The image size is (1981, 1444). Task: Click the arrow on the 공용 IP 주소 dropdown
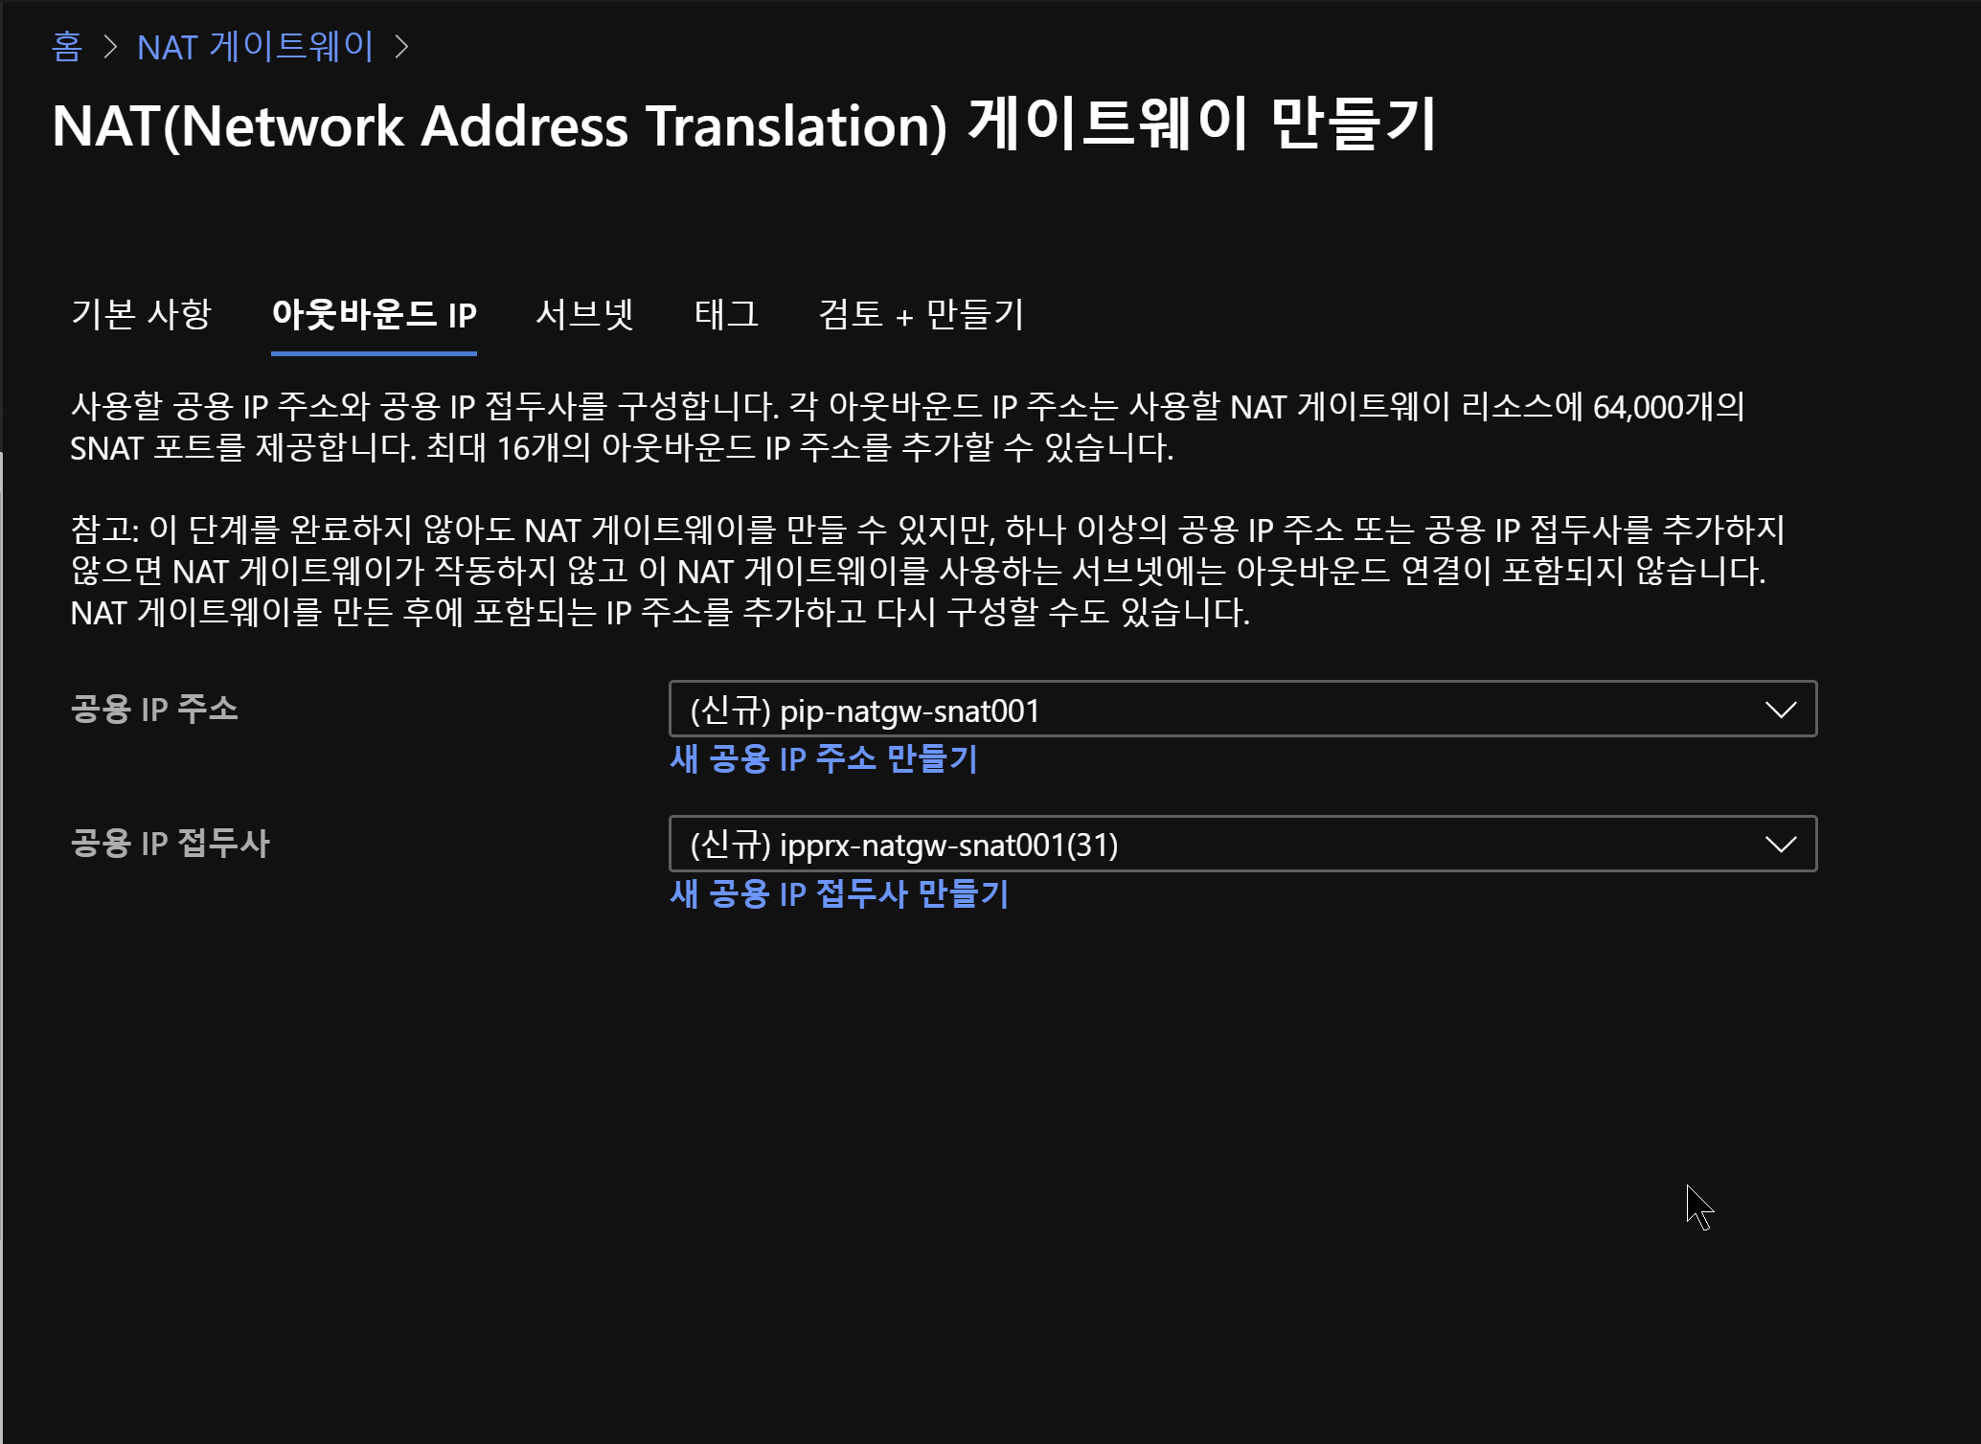[x=1780, y=710]
